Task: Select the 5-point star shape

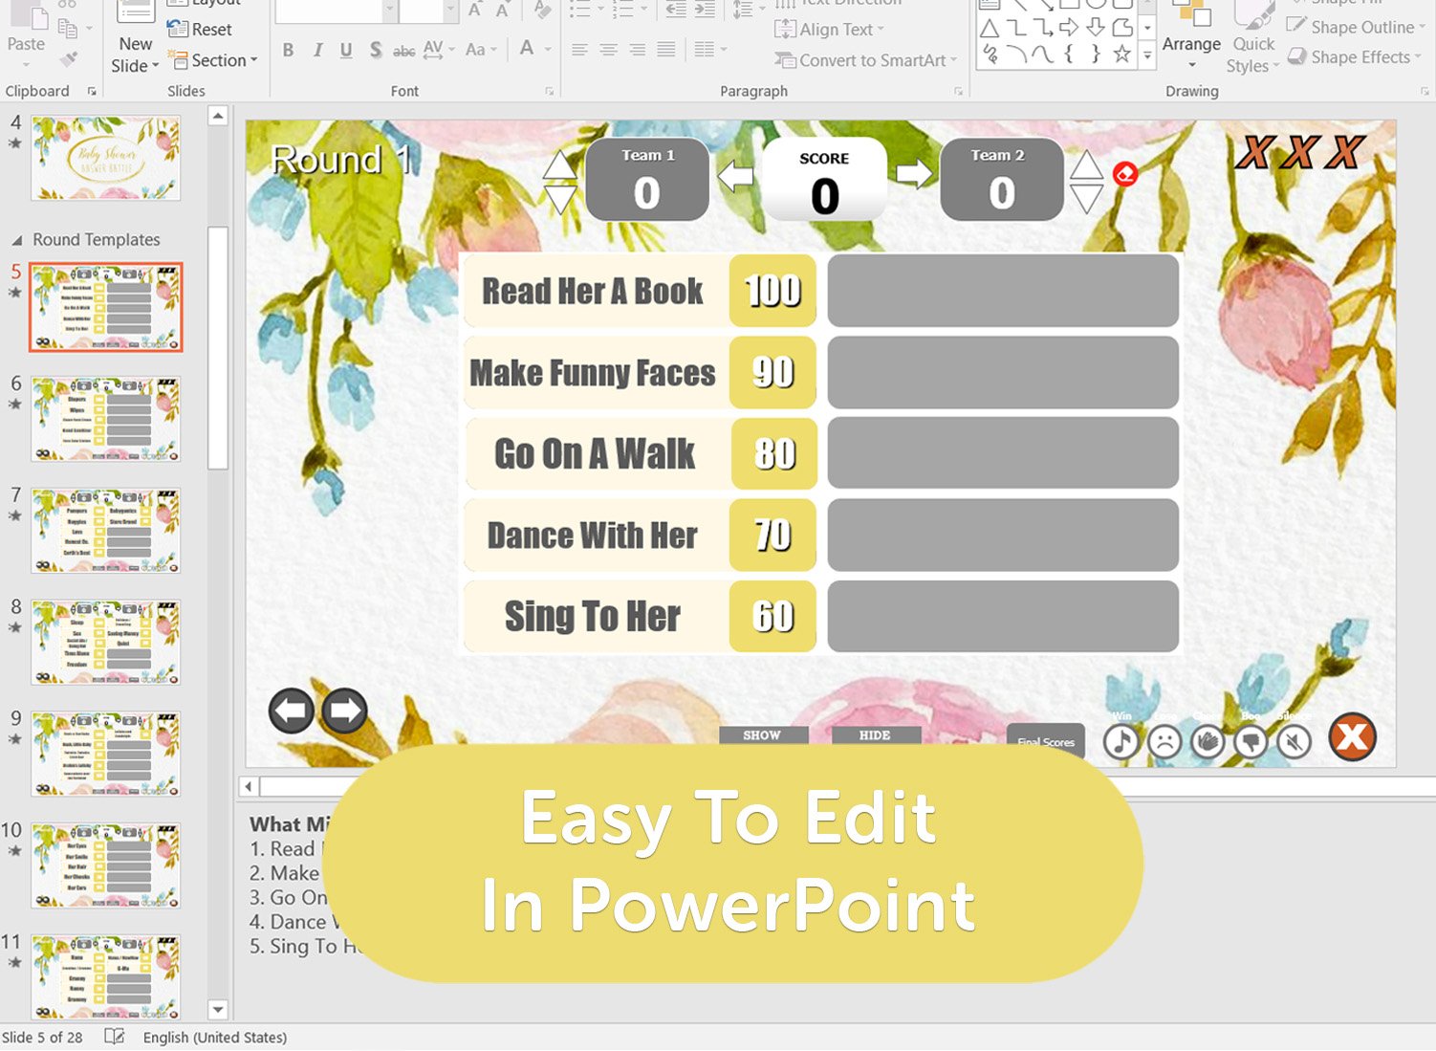Action: (x=1122, y=55)
